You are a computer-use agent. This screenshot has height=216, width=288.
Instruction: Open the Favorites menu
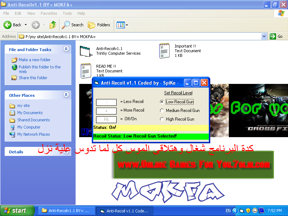pos(49,13)
